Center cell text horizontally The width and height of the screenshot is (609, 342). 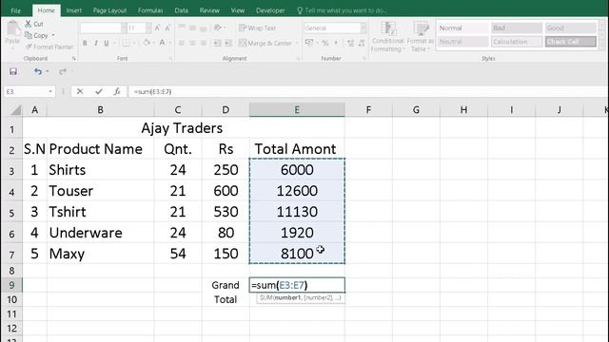pyautogui.click(x=192, y=43)
